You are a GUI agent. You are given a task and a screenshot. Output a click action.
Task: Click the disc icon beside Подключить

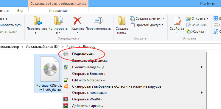tap(66, 54)
